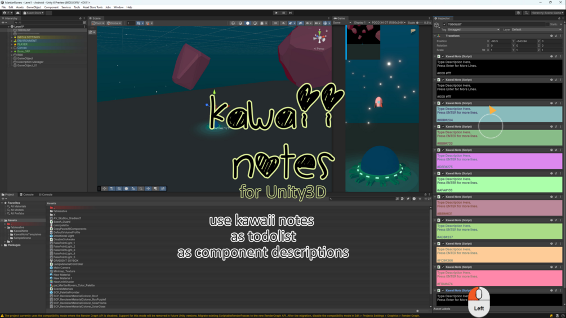Click the Position X field

500,41
